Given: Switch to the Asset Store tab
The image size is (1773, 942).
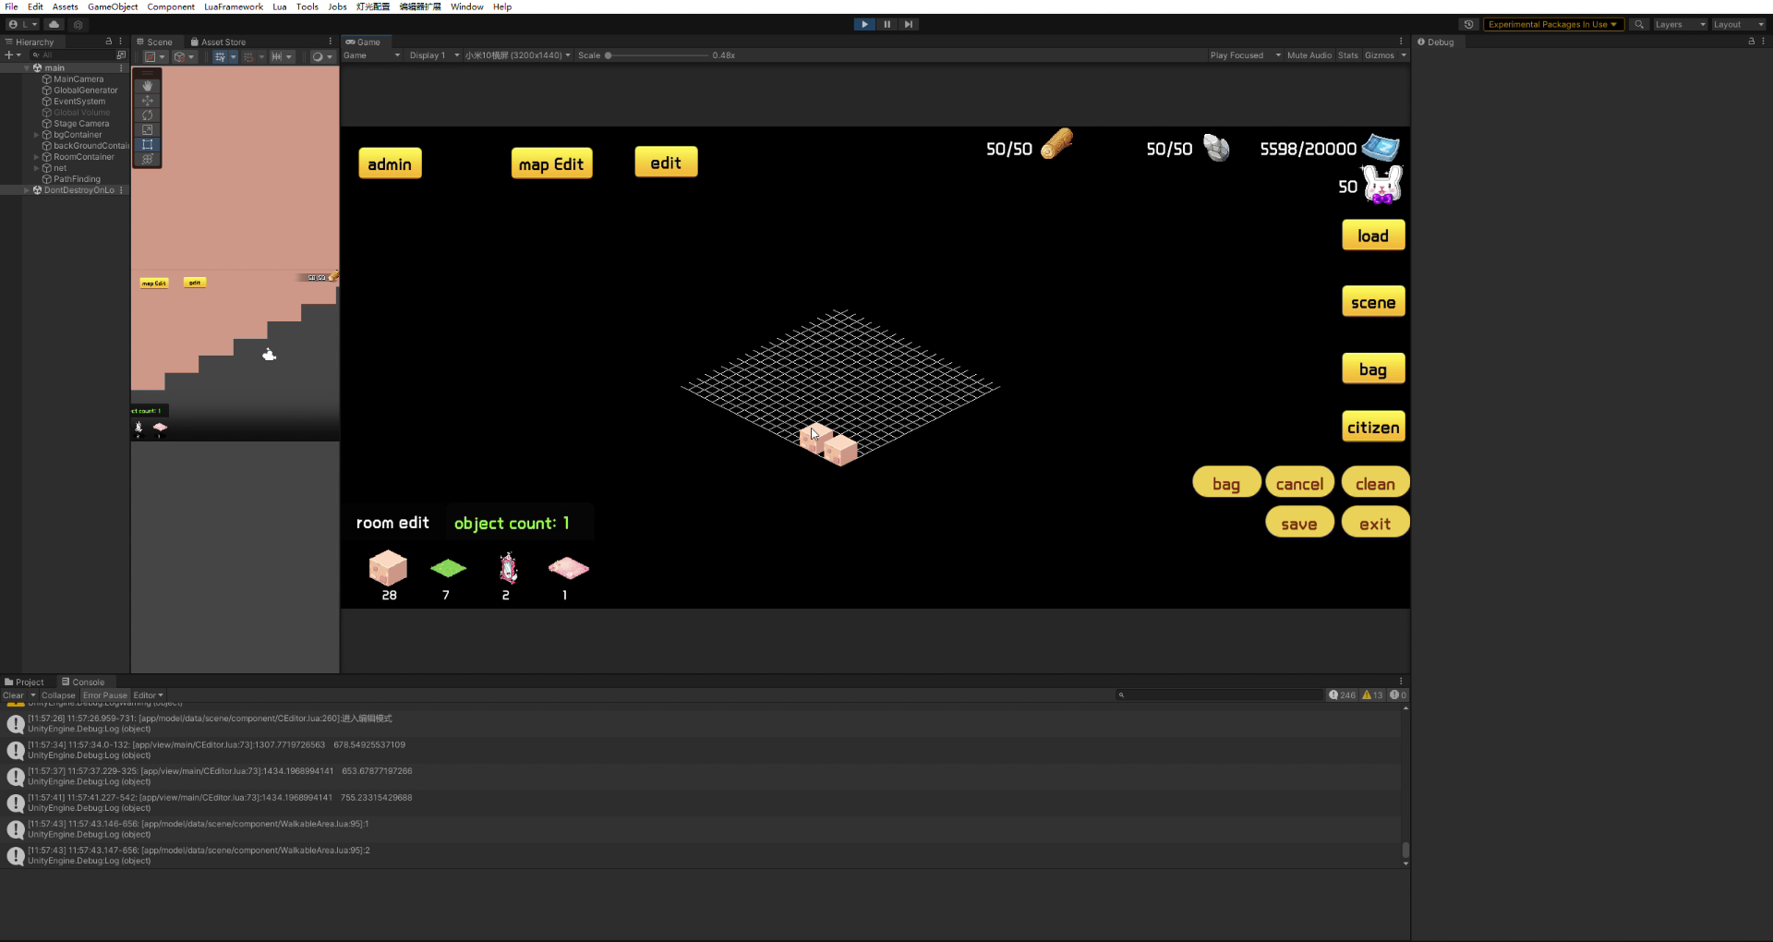Looking at the screenshot, I should (x=218, y=42).
